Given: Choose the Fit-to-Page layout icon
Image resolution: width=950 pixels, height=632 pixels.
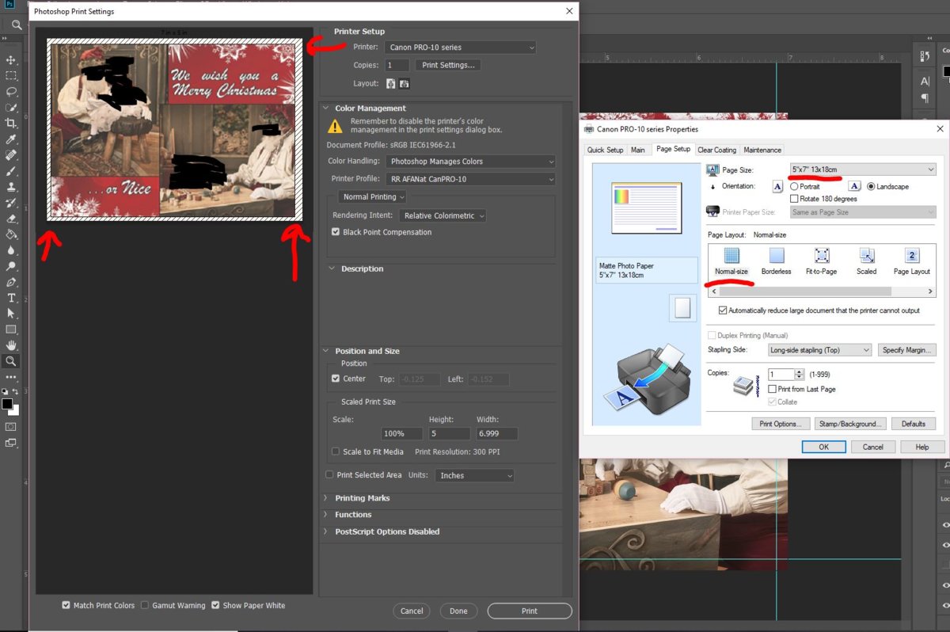Looking at the screenshot, I should pyautogui.click(x=821, y=256).
